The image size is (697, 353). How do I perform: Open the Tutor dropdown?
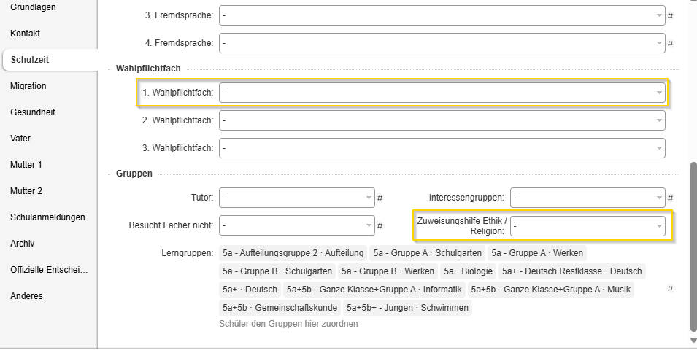pyautogui.click(x=296, y=198)
